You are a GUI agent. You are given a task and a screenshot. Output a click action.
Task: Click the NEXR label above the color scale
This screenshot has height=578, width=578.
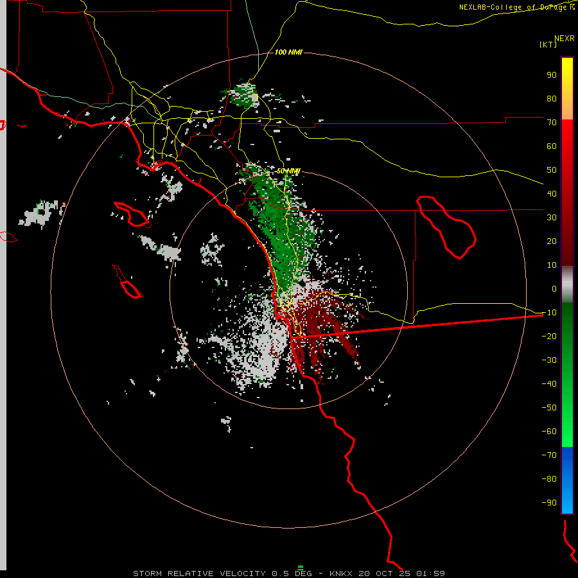pyautogui.click(x=565, y=39)
